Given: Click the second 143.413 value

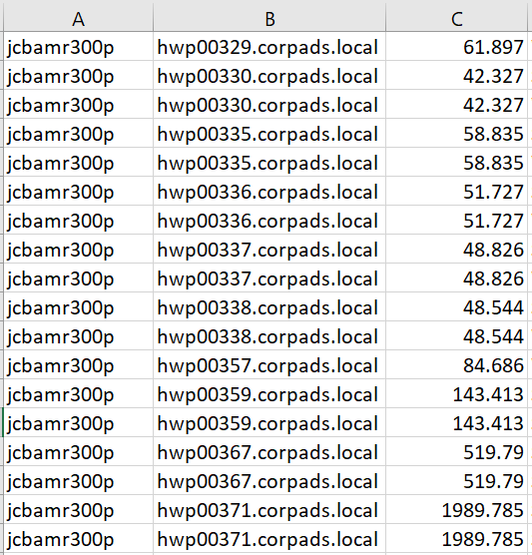Looking at the screenshot, I should pyautogui.click(x=456, y=422).
